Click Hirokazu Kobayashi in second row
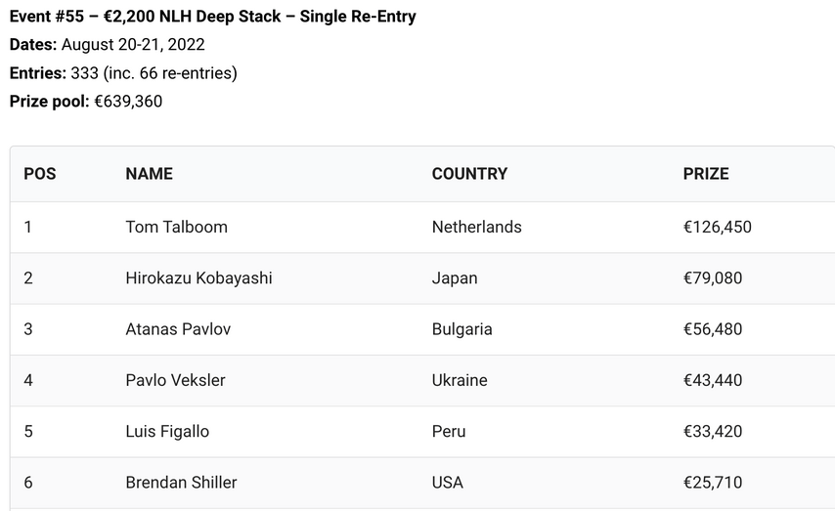This screenshot has width=835, height=511. click(x=198, y=277)
